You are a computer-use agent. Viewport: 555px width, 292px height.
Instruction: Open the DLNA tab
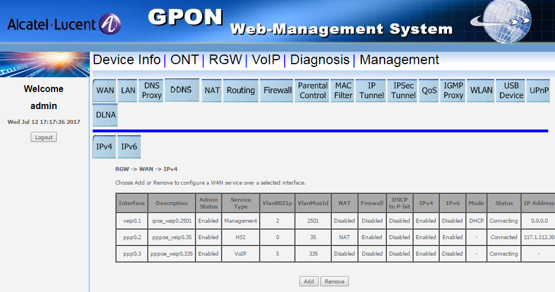click(x=105, y=115)
